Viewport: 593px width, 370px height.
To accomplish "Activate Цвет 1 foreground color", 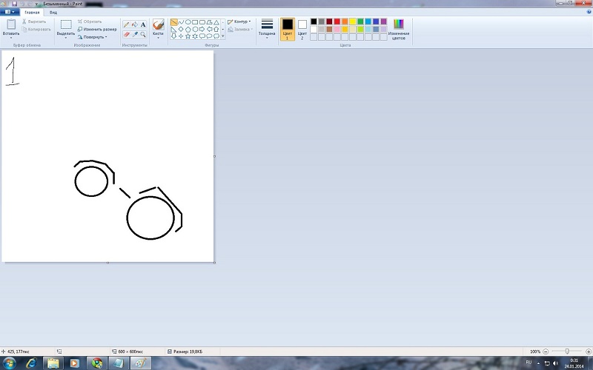I will click(288, 28).
